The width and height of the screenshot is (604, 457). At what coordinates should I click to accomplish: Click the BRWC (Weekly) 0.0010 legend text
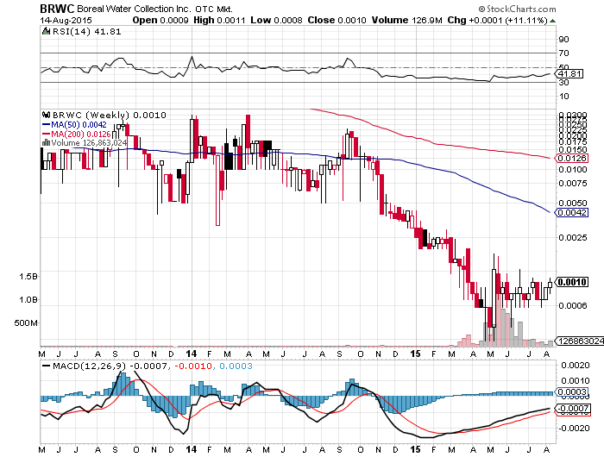point(110,115)
